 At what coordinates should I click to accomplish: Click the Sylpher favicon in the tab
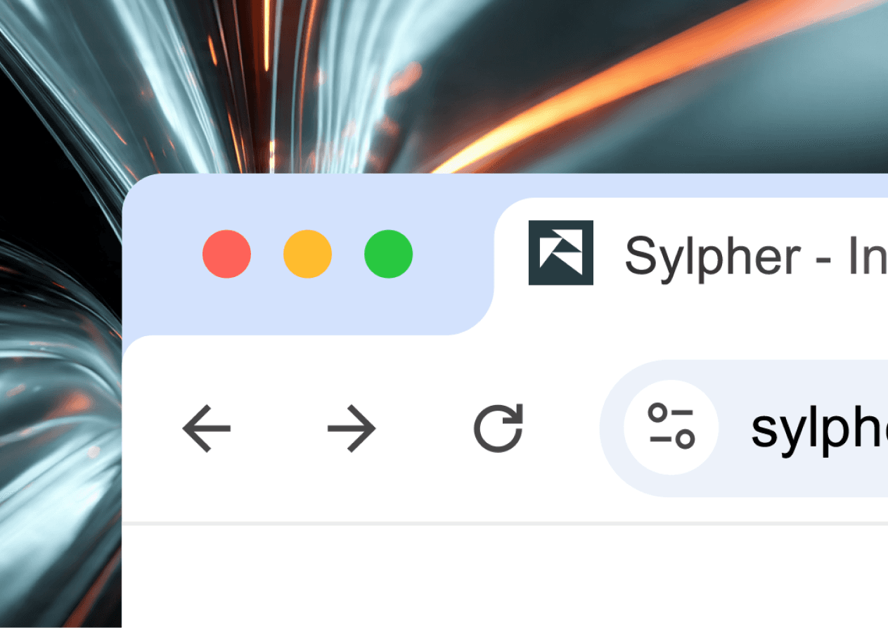click(561, 252)
